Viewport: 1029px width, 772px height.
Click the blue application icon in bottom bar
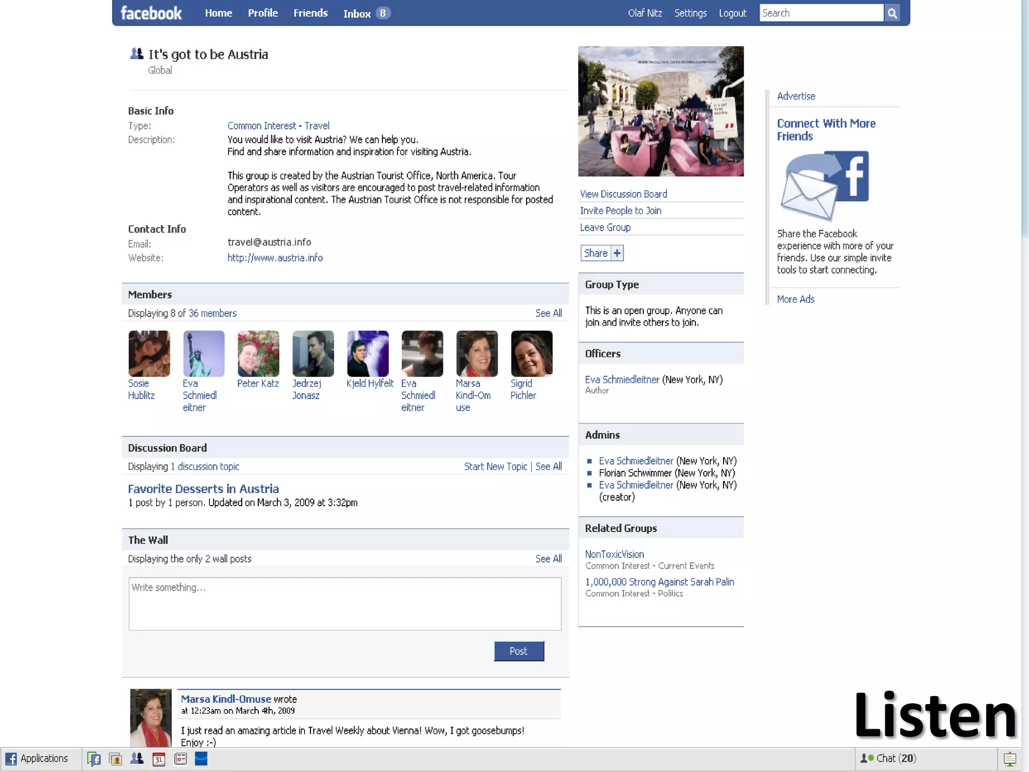pos(201,759)
